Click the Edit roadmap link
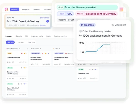Image resolution: width=138 pixels, height=104 pixels. point(44,18)
